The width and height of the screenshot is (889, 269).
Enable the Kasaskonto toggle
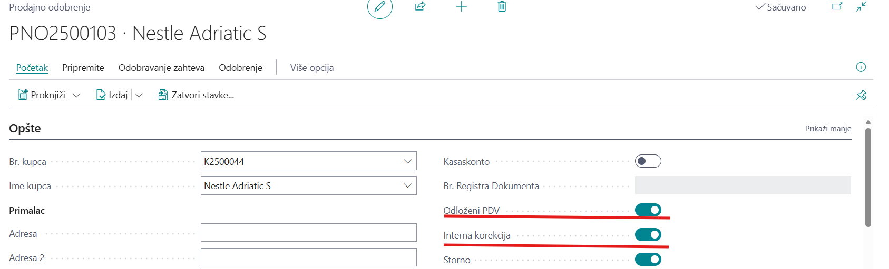tap(648, 161)
